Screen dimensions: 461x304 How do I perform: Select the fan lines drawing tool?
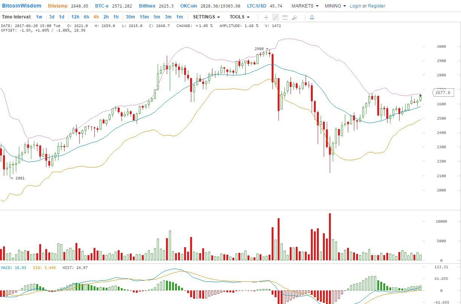[x=294, y=17]
